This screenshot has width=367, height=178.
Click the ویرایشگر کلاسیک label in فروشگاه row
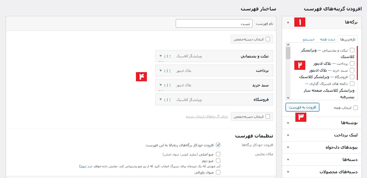tap(189, 100)
